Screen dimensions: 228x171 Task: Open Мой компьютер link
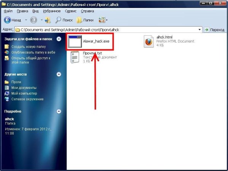pos(24,93)
